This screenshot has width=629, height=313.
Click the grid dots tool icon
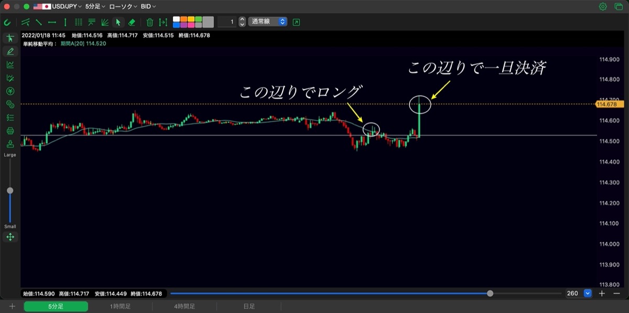(79, 22)
